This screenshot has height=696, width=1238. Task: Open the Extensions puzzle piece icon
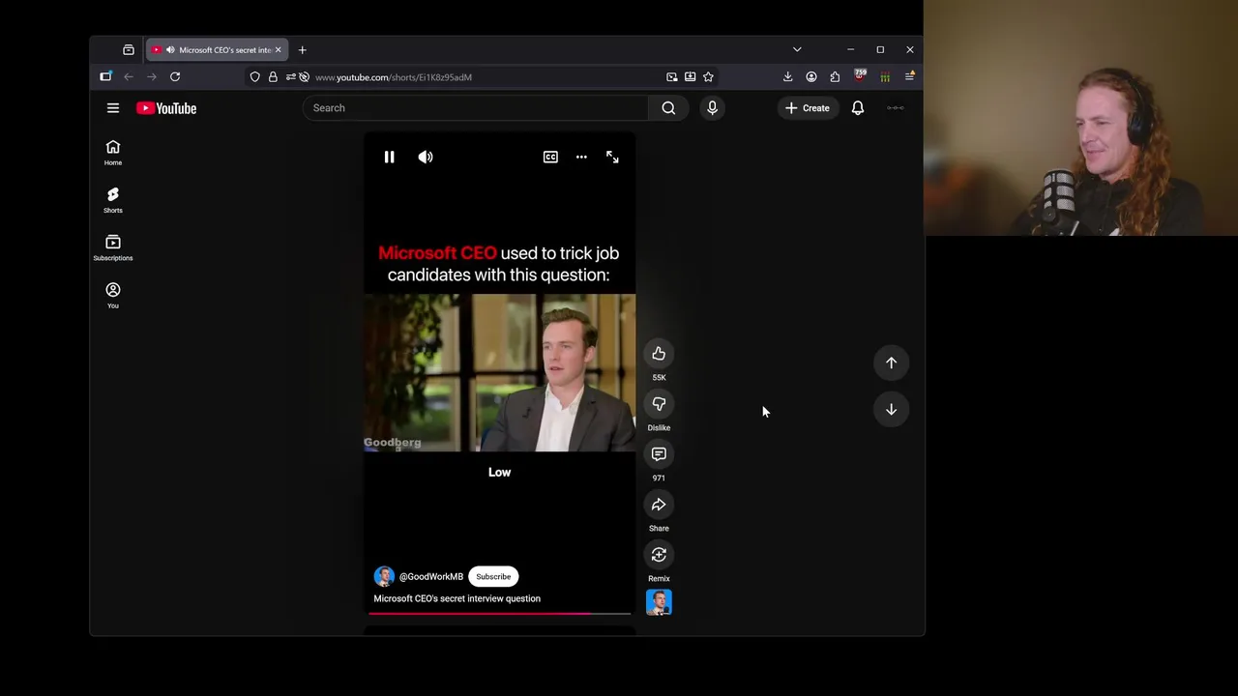836,76
